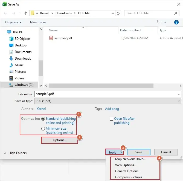Click navigation pane scroll up arrow

click(40, 29)
